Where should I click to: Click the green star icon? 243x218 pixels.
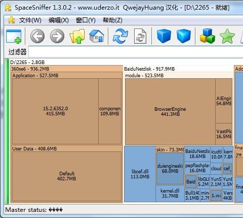227,36
